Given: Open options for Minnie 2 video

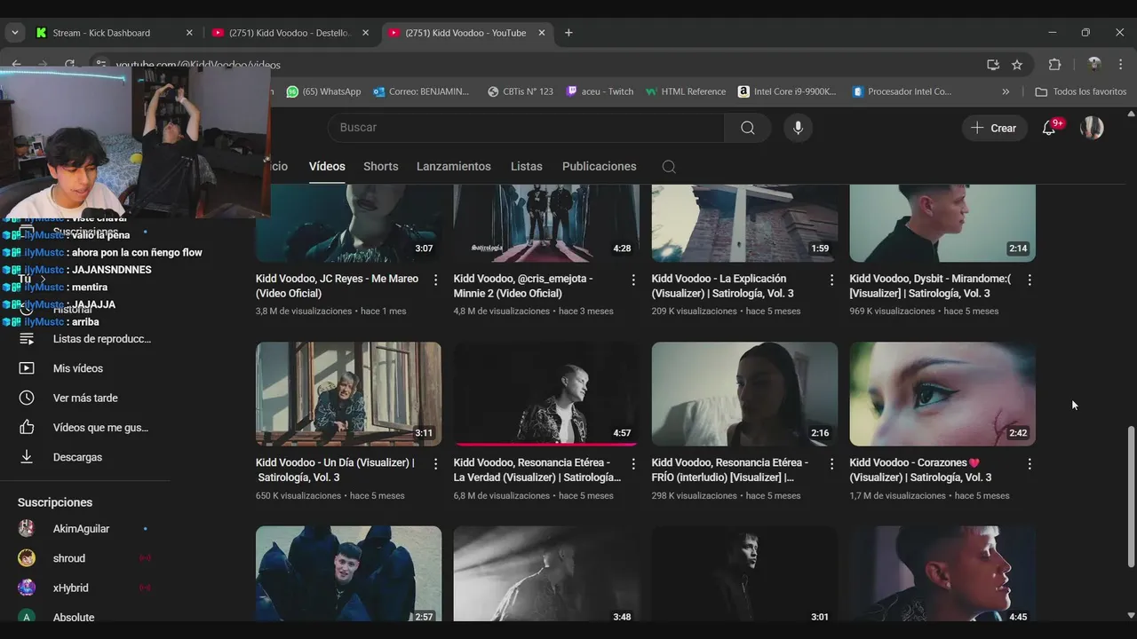Looking at the screenshot, I should point(633,280).
